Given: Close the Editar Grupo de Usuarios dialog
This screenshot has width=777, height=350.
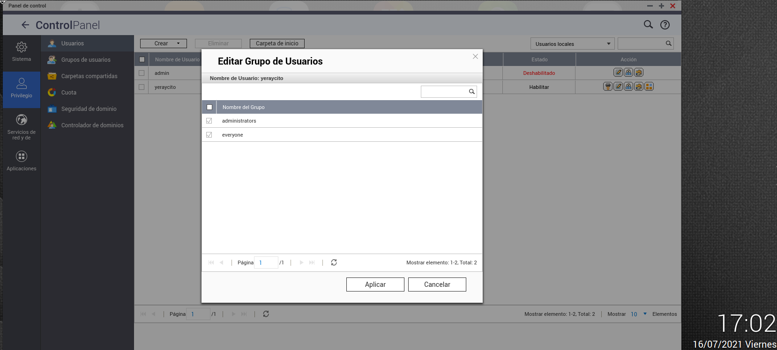Looking at the screenshot, I should coord(475,57).
